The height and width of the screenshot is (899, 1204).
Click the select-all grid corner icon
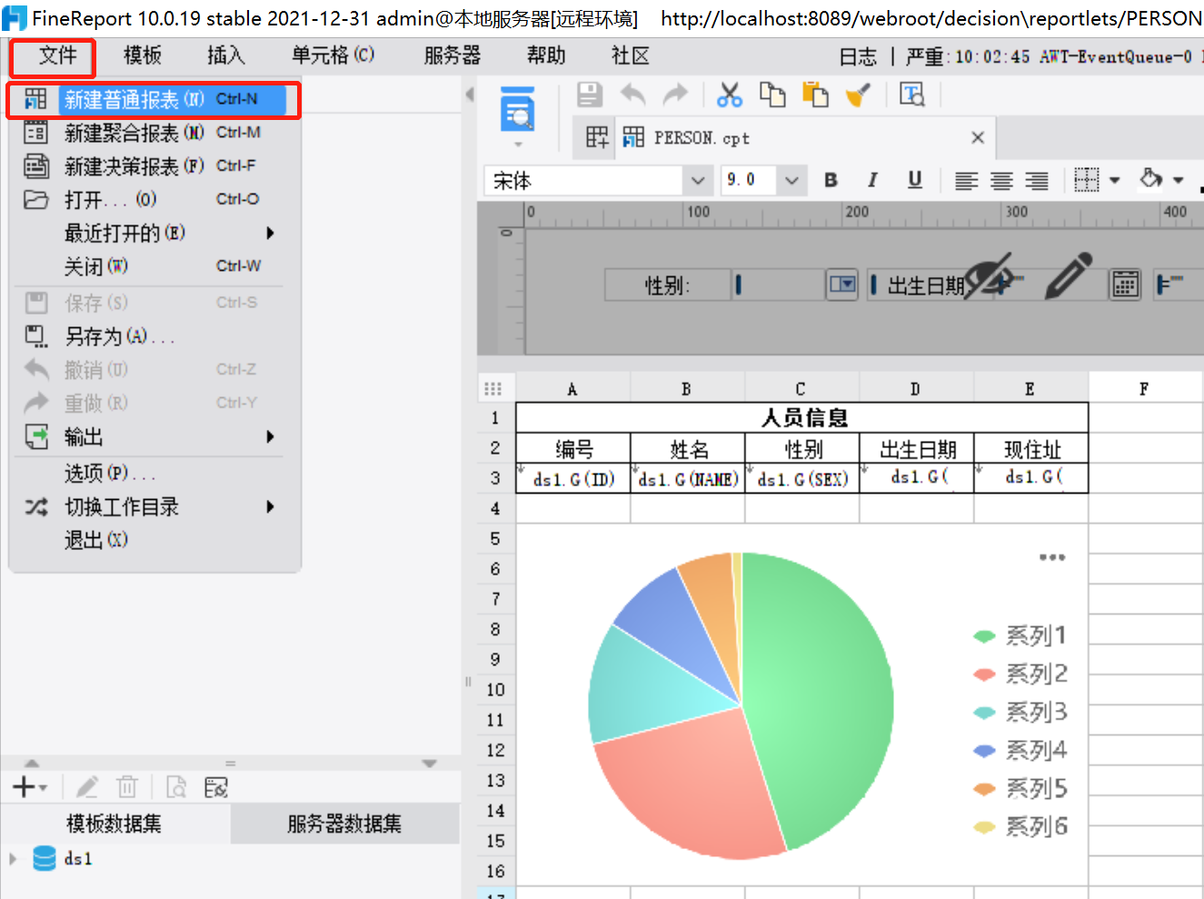493,389
